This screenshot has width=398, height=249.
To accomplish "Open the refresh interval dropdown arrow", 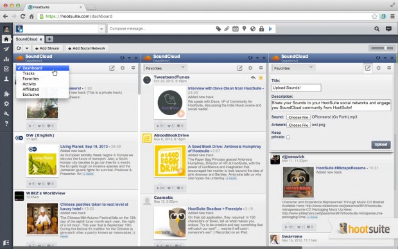I will tap(27, 48).
